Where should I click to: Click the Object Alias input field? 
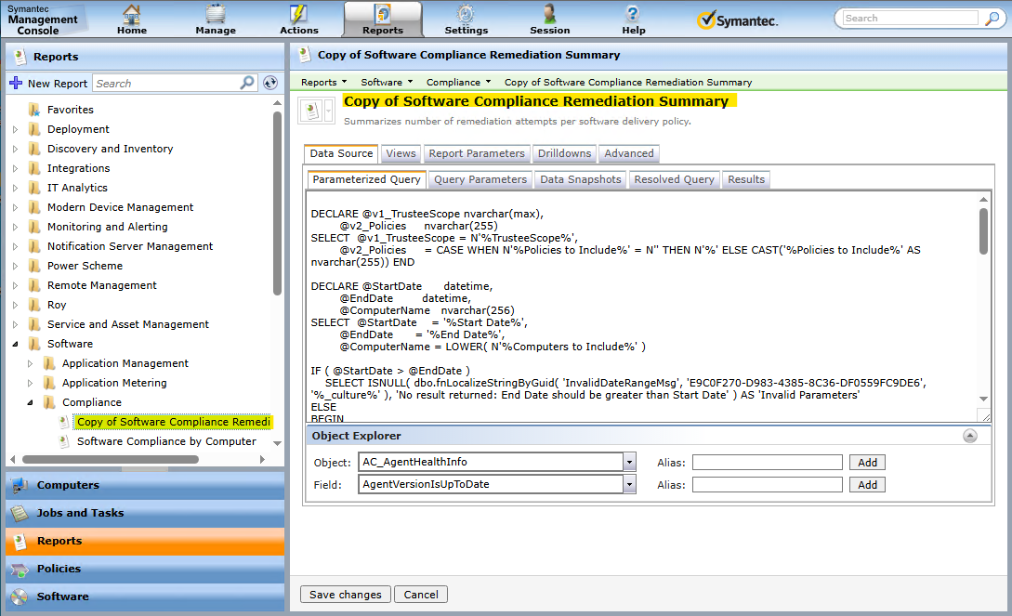pos(767,462)
